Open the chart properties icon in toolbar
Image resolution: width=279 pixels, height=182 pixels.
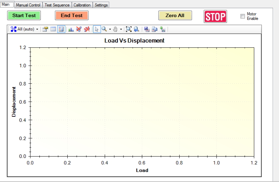point(45,29)
